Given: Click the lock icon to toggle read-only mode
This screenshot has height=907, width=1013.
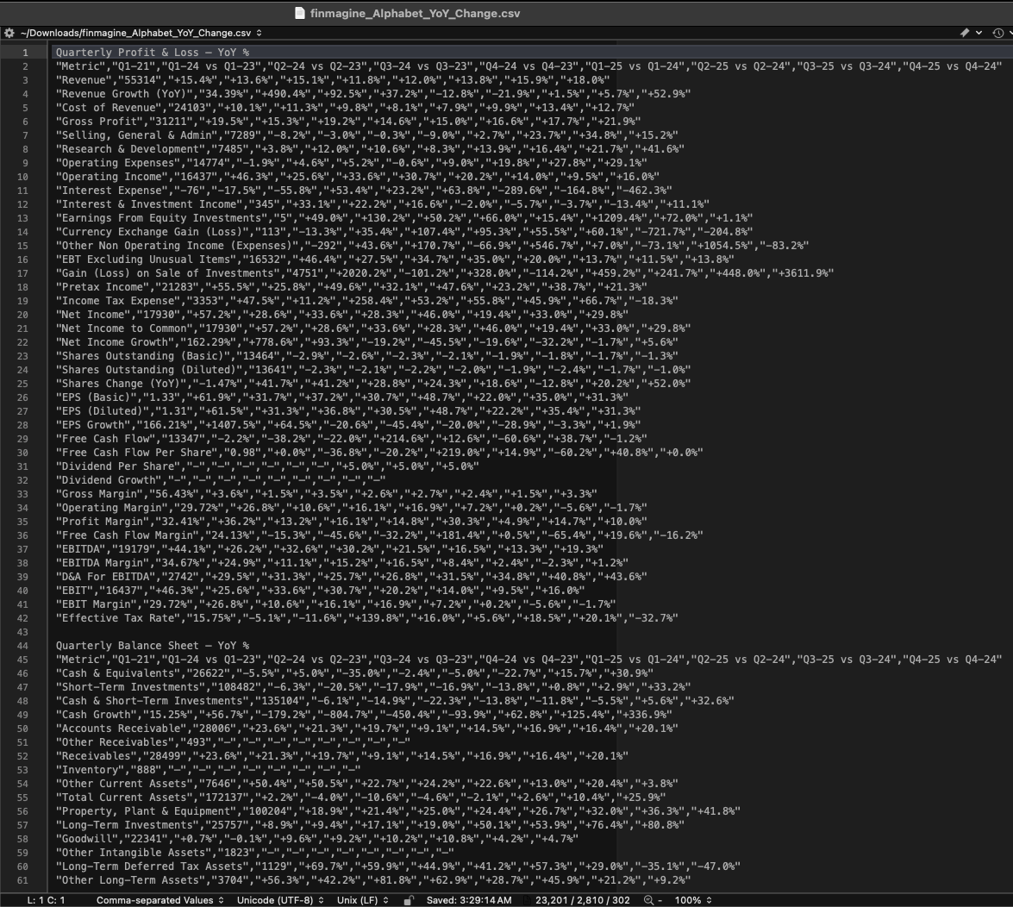Looking at the screenshot, I should (x=409, y=899).
